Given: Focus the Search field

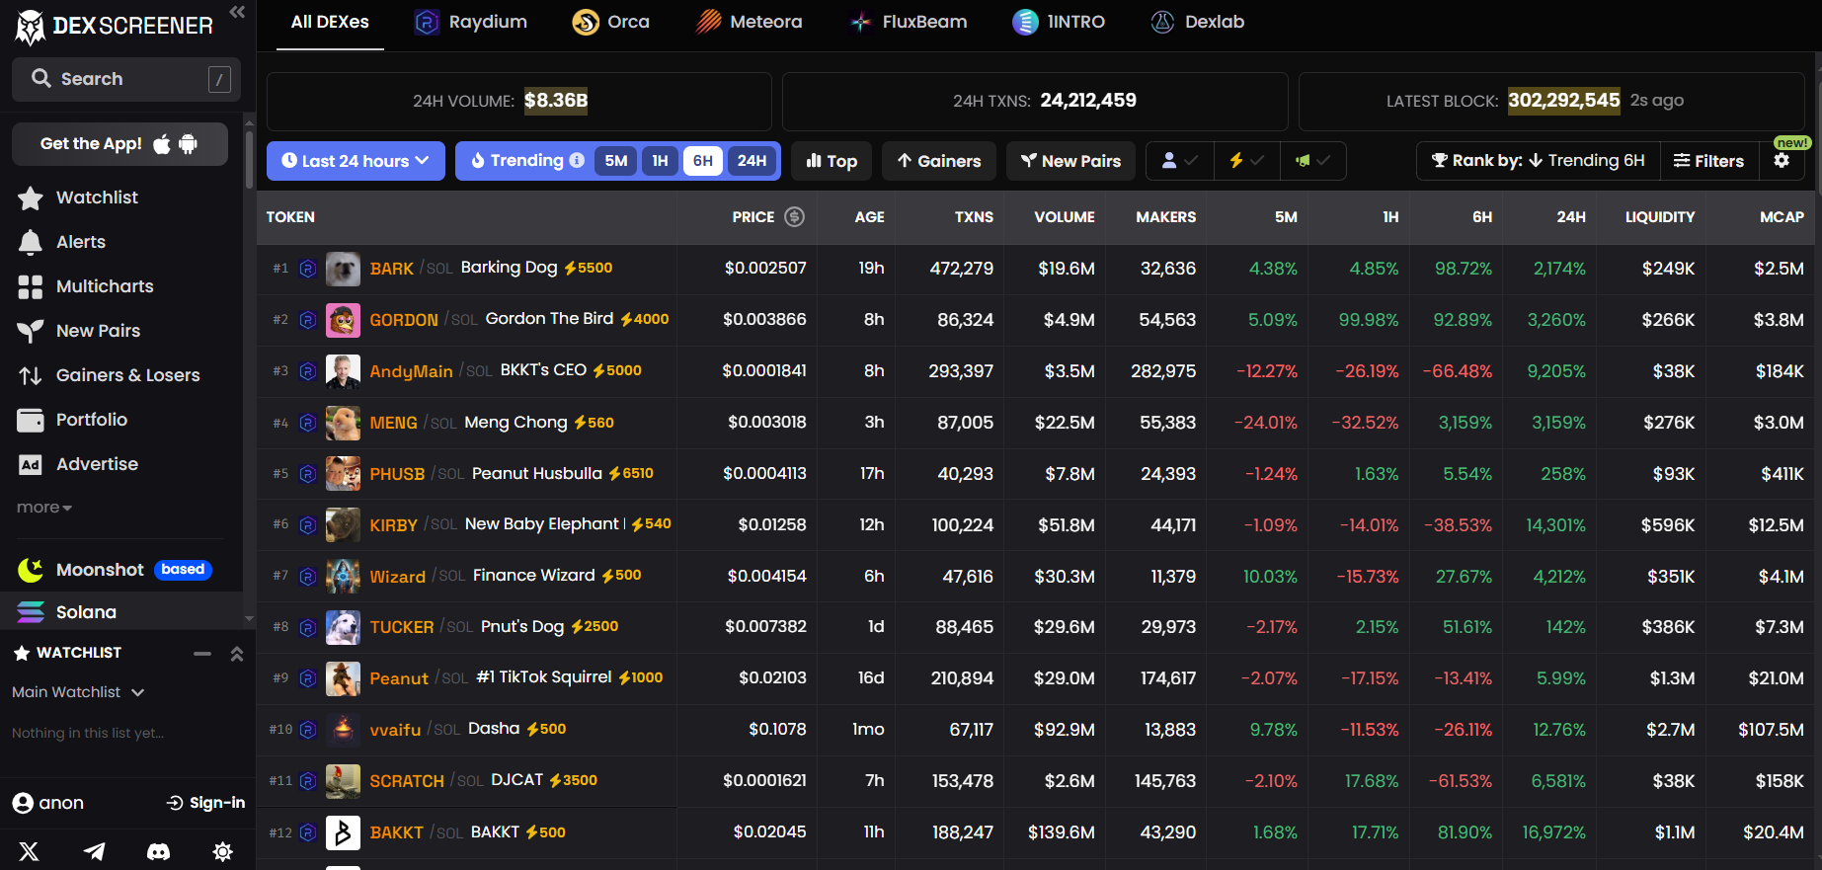Looking at the screenshot, I should point(126,79).
